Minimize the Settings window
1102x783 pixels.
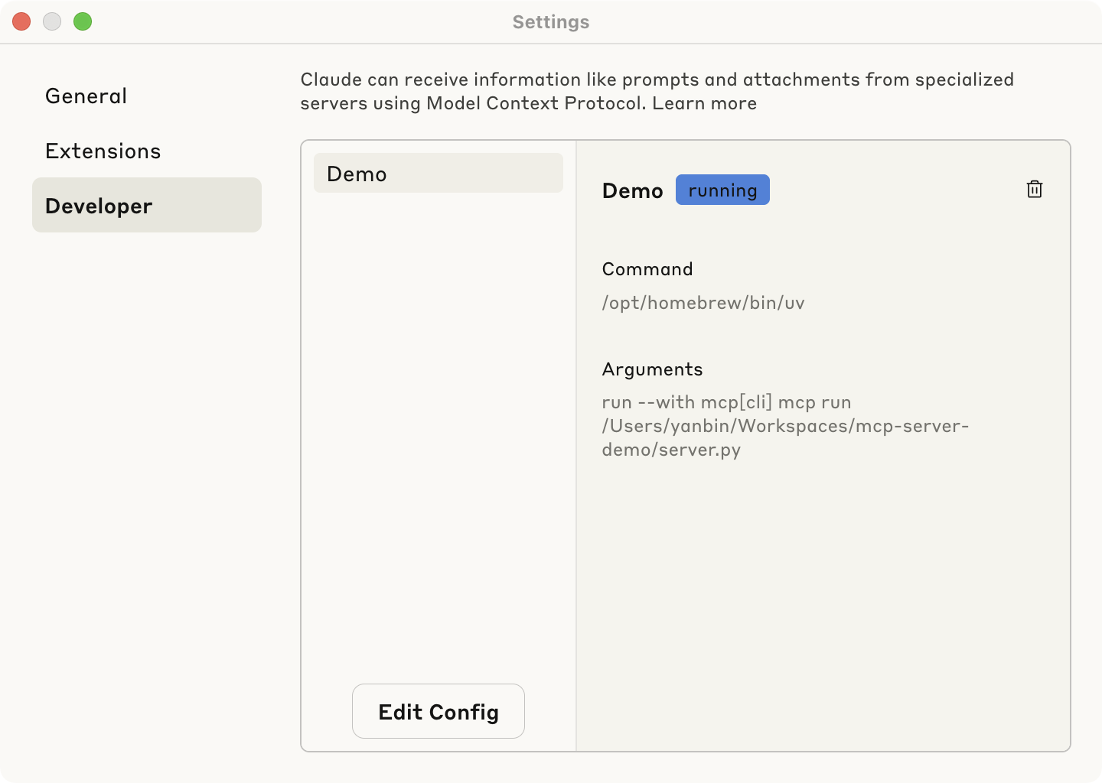(52, 21)
